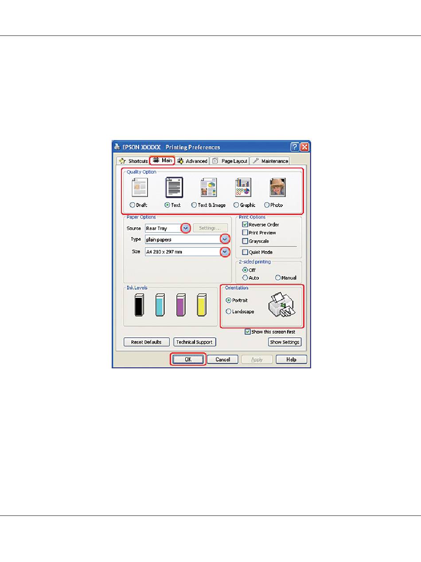Open the Source dropdown arrow
This screenshot has height=562, width=421.
click(x=186, y=228)
